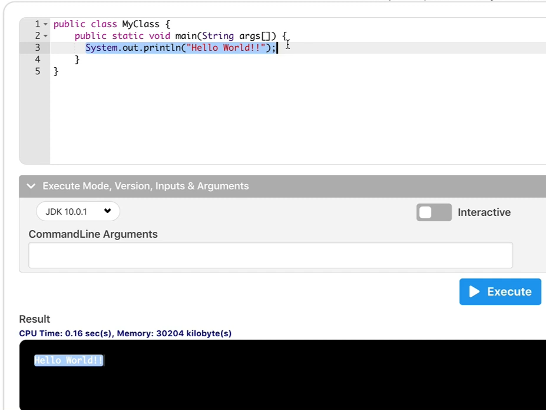Fold the main method on line 2
Screen dimensions: 546x410
pos(45,36)
